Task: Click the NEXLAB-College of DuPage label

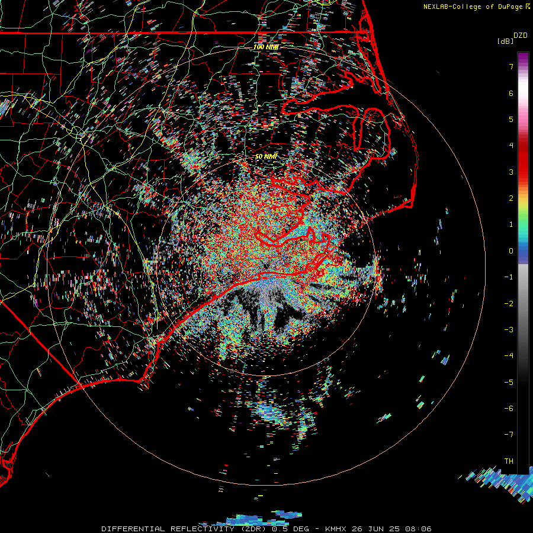Action: coord(473,7)
